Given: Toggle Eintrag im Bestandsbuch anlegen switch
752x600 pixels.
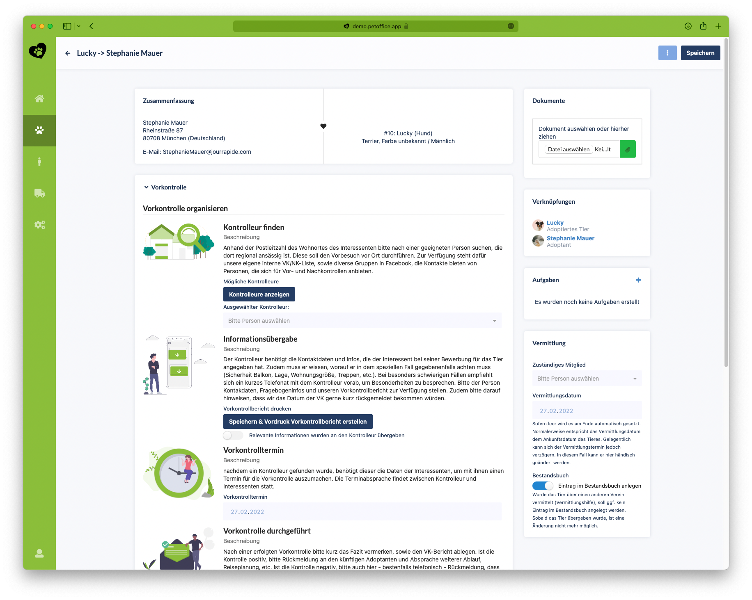Looking at the screenshot, I should 543,486.
